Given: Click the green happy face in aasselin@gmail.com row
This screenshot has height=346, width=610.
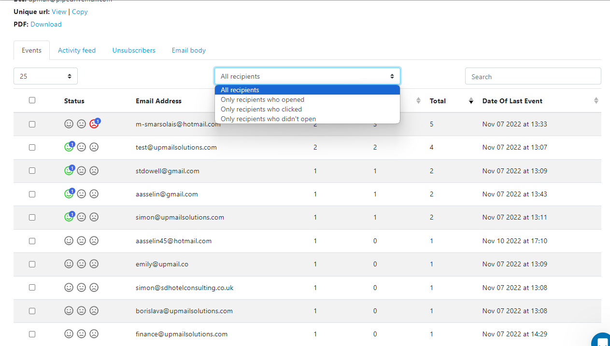Looking at the screenshot, I should coord(69,194).
